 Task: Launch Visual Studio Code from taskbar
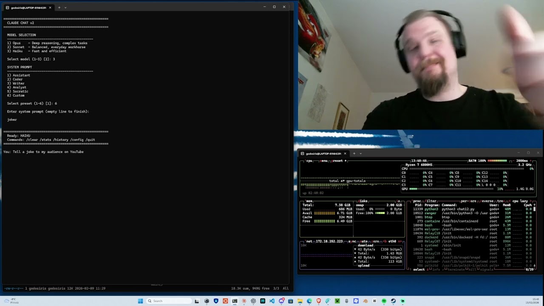pyautogui.click(x=272, y=301)
